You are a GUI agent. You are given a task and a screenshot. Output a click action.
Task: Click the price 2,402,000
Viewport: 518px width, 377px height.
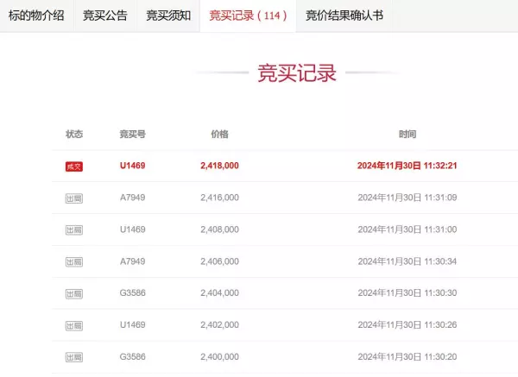point(219,325)
